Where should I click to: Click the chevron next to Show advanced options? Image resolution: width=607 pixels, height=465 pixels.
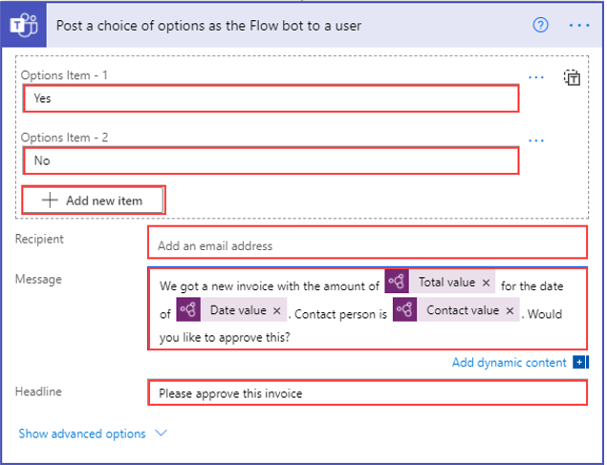click(x=161, y=433)
